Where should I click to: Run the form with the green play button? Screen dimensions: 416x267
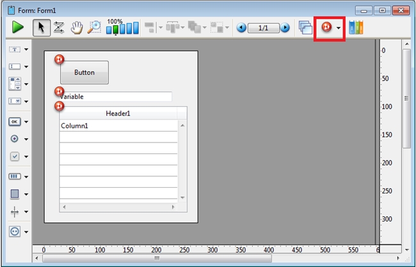coord(17,27)
